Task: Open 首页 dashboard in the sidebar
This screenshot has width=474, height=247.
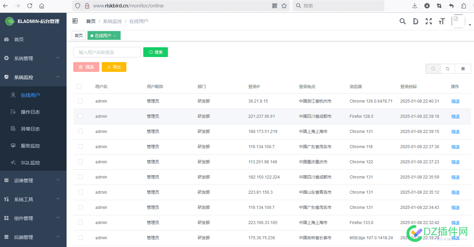Action: tap(33, 39)
